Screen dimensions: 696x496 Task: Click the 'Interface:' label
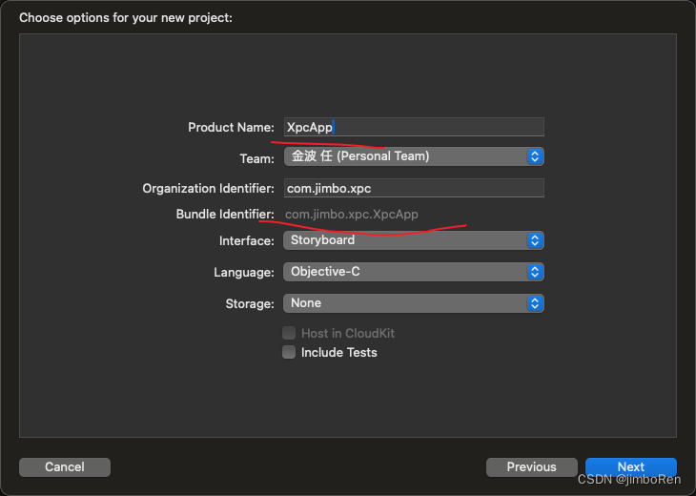pyautogui.click(x=247, y=241)
